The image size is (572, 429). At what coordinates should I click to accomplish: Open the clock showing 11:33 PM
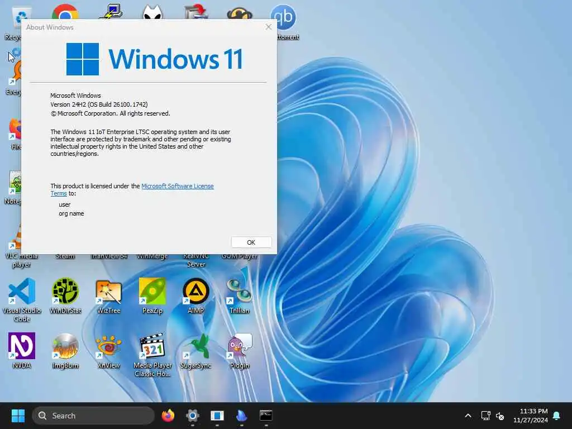tap(531, 416)
